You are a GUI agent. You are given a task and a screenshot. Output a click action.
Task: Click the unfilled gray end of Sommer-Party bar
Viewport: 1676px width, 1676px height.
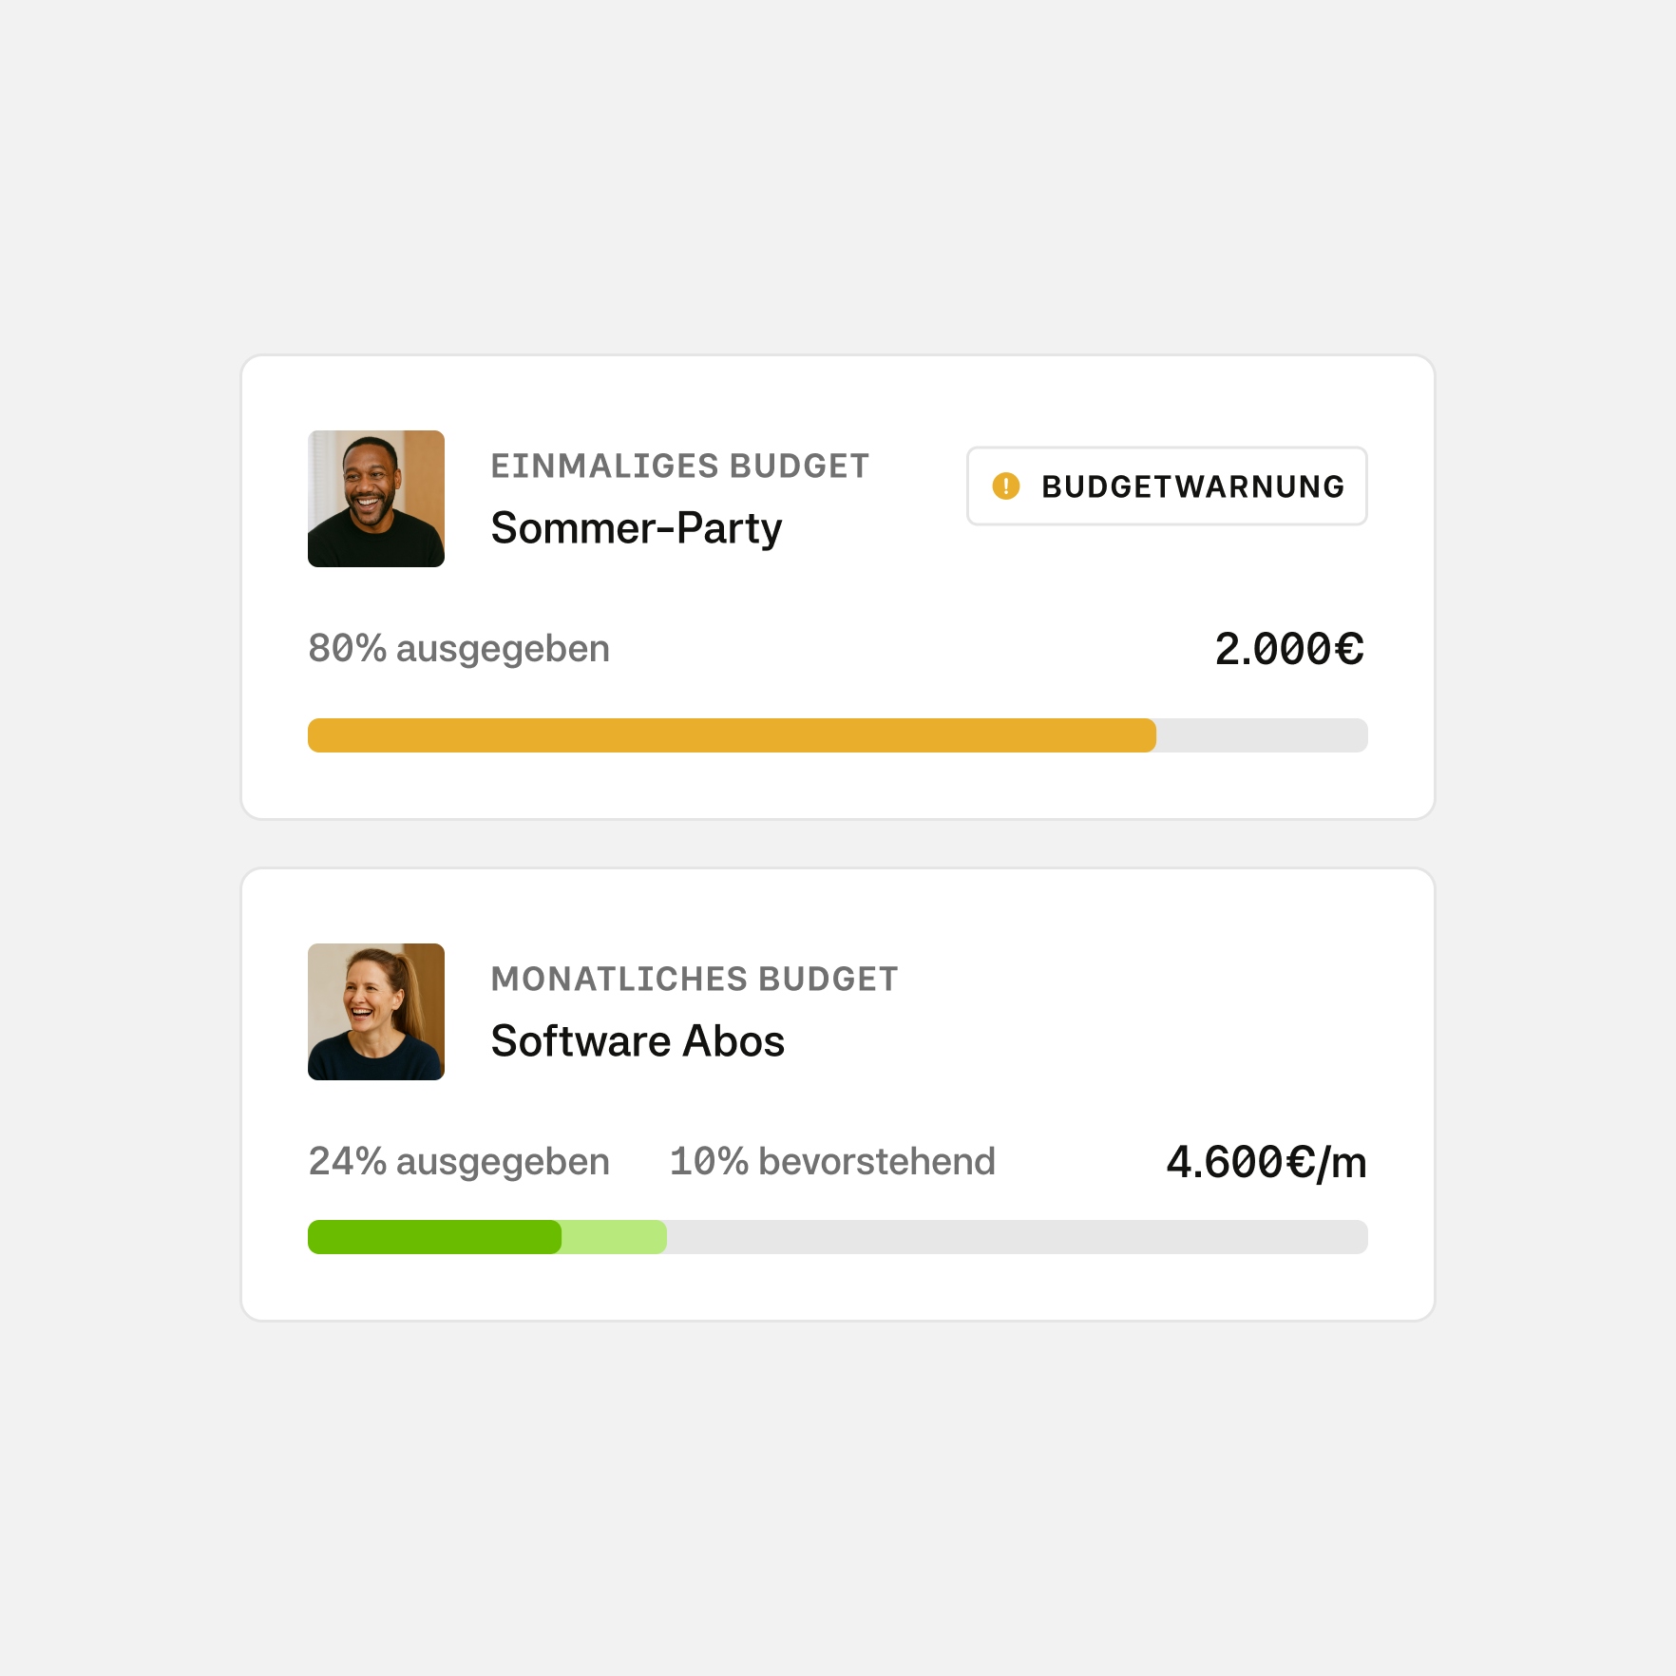[1262, 735]
